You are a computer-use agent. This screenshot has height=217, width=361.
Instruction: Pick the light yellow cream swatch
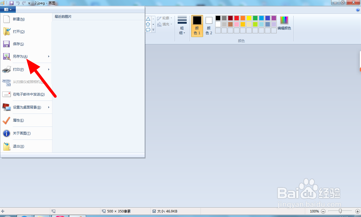pyautogui.click(x=249, y=24)
